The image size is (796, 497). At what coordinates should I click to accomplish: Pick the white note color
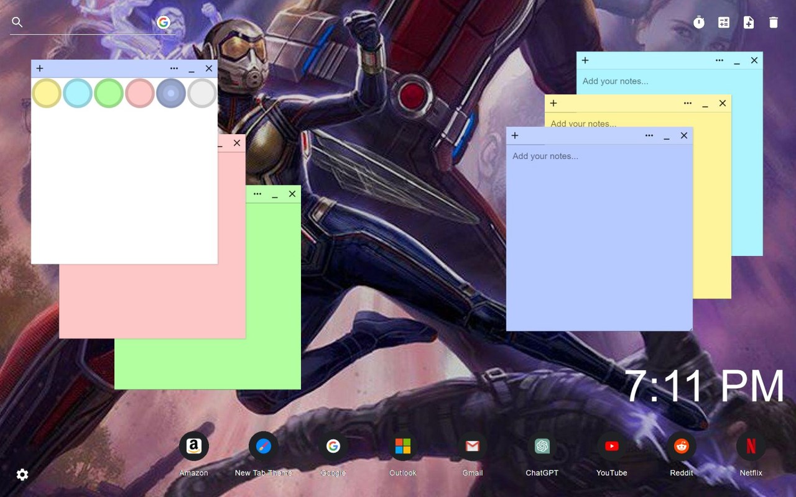(202, 93)
